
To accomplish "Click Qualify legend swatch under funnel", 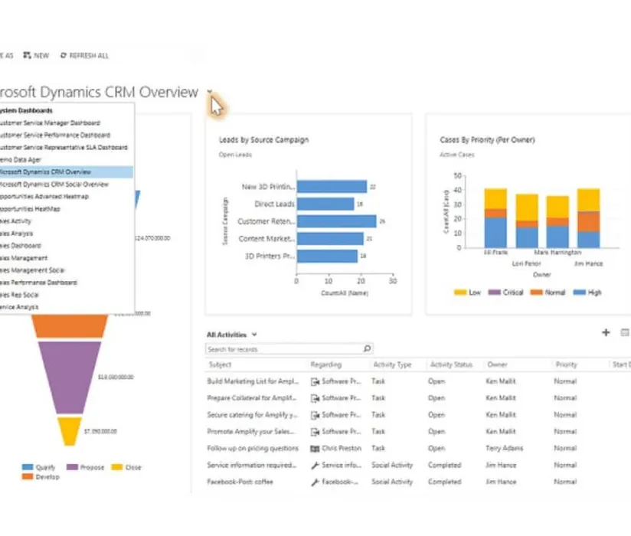I will click(28, 467).
